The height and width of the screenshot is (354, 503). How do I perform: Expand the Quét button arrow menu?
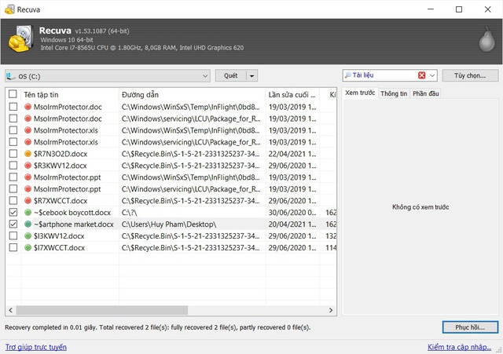[x=251, y=76]
